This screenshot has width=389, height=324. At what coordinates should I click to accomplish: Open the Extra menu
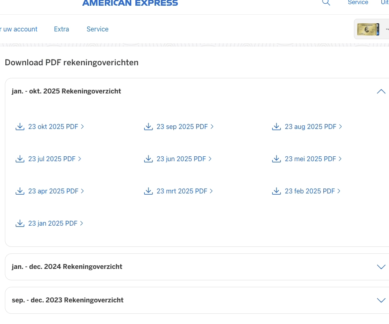point(62,29)
